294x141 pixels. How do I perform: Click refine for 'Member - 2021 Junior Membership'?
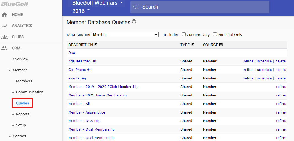pos(281,95)
